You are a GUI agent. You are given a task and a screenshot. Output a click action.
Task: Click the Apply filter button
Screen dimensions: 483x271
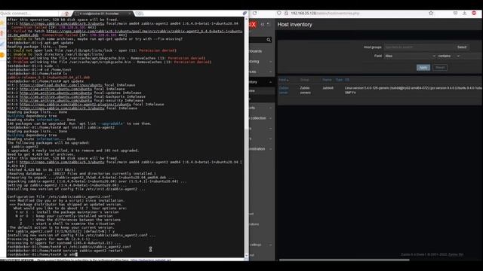(x=423, y=68)
